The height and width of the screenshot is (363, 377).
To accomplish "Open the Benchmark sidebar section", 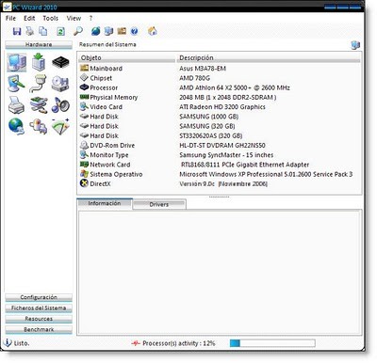I will pos(39,329).
